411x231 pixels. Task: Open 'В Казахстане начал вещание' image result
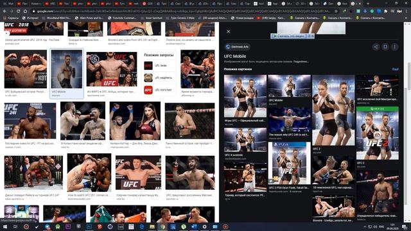(x=83, y=121)
